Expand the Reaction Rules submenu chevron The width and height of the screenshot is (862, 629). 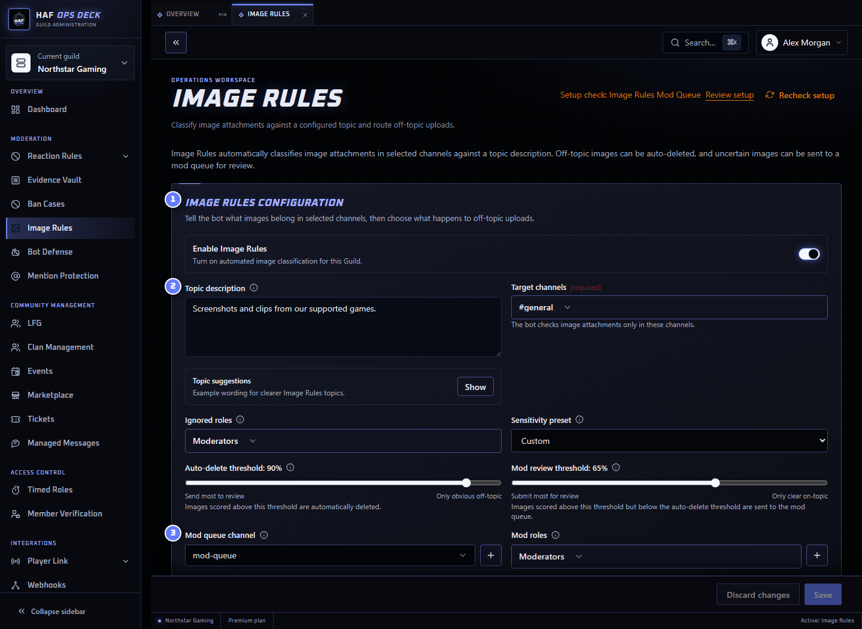click(126, 156)
